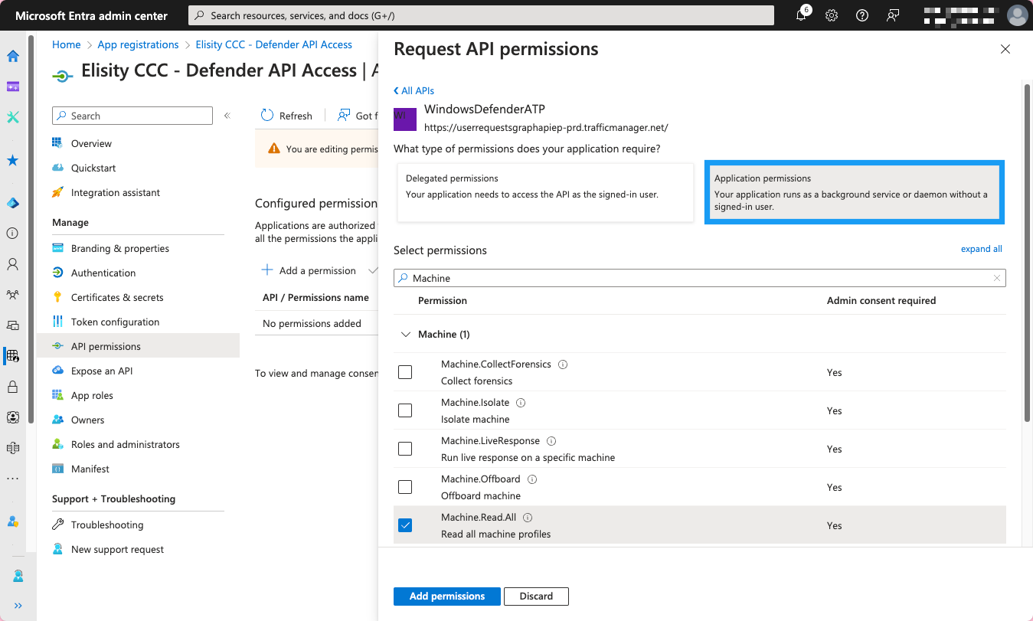Check the Machine.CollectForensics checkbox
The height and width of the screenshot is (621, 1033).
[405, 372]
